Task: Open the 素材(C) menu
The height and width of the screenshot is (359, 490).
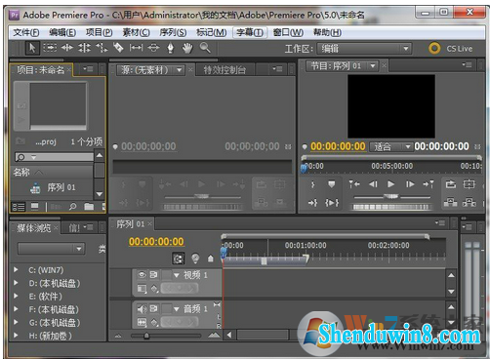Action: pyautogui.click(x=136, y=32)
